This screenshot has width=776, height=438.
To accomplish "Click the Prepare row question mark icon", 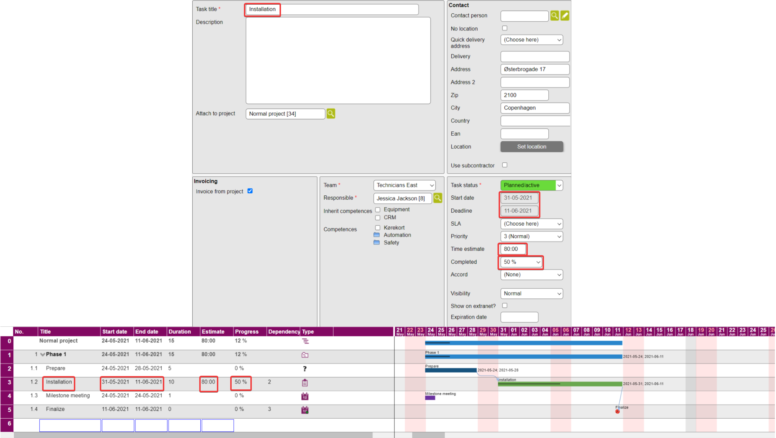I will click(x=305, y=369).
